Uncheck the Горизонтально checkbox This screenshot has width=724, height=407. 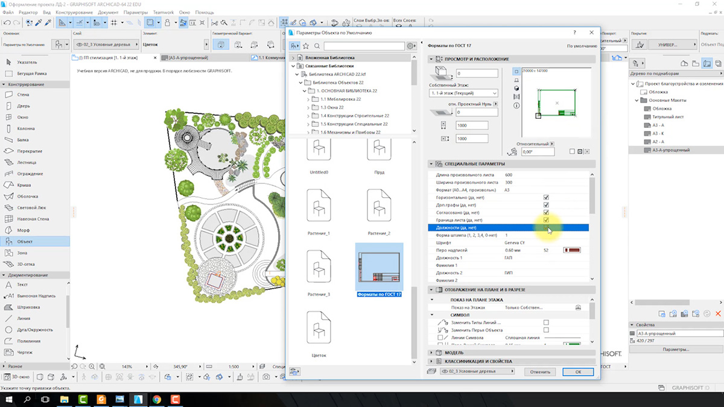[x=546, y=197]
